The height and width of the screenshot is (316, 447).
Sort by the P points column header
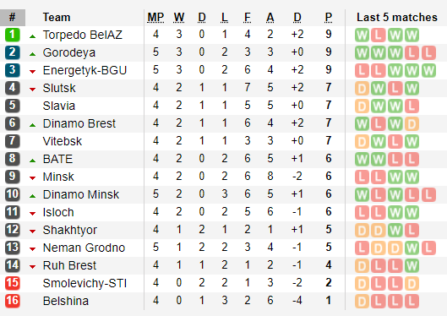pos(329,18)
